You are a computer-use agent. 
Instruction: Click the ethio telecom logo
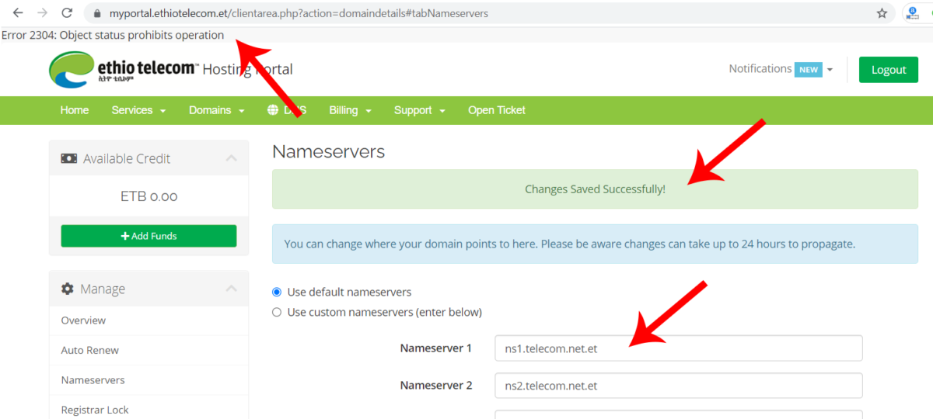point(124,70)
